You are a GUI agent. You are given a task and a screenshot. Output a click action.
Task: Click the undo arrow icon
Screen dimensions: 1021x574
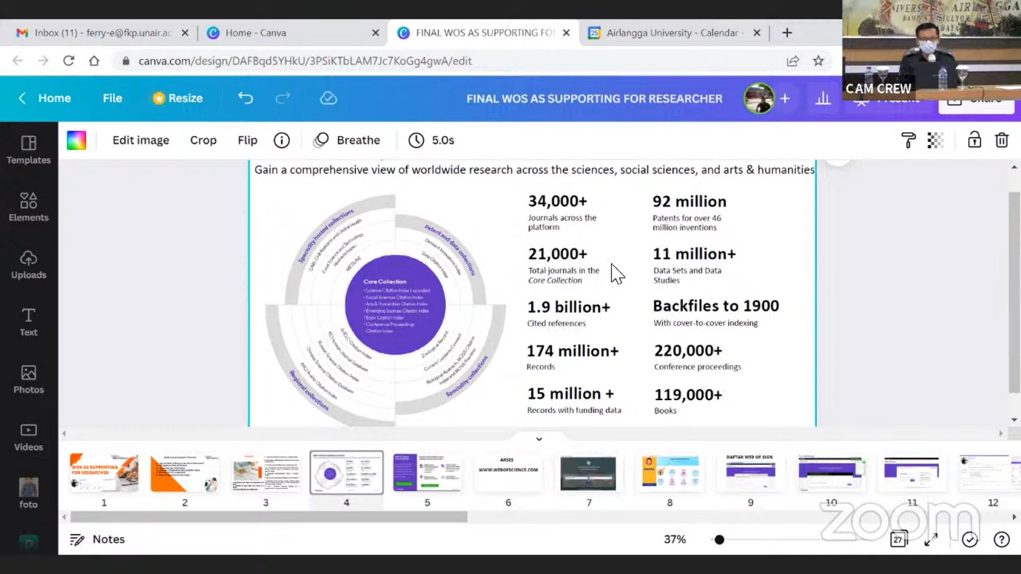tap(246, 98)
